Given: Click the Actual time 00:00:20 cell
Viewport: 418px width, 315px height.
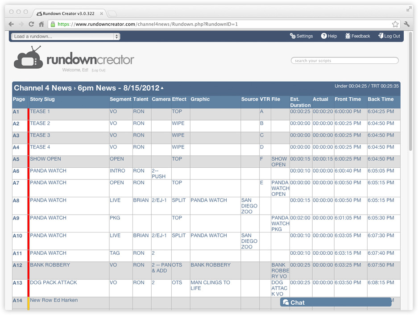Looking at the screenshot, I should click(x=323, y=112).
